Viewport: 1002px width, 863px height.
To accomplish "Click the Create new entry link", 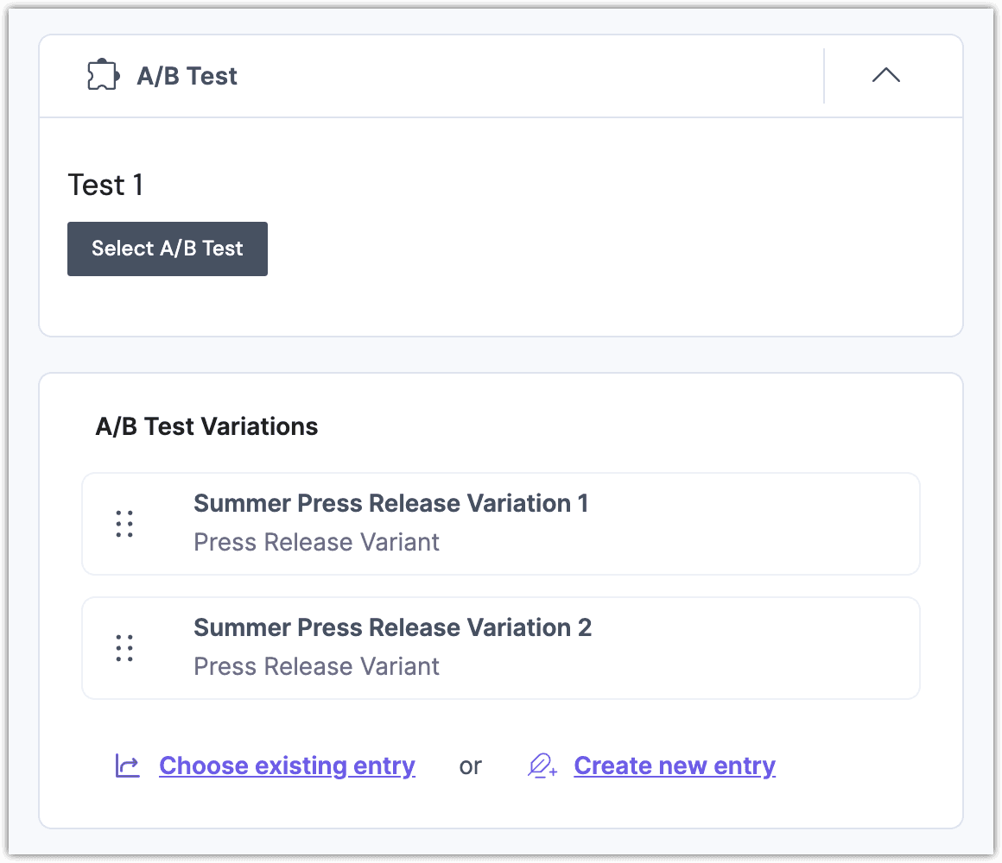I will point(674,765).
